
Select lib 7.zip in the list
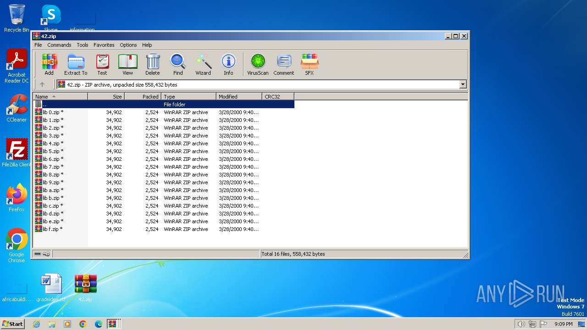164,167
